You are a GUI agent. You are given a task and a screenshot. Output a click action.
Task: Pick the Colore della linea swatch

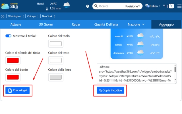(56, 77)
